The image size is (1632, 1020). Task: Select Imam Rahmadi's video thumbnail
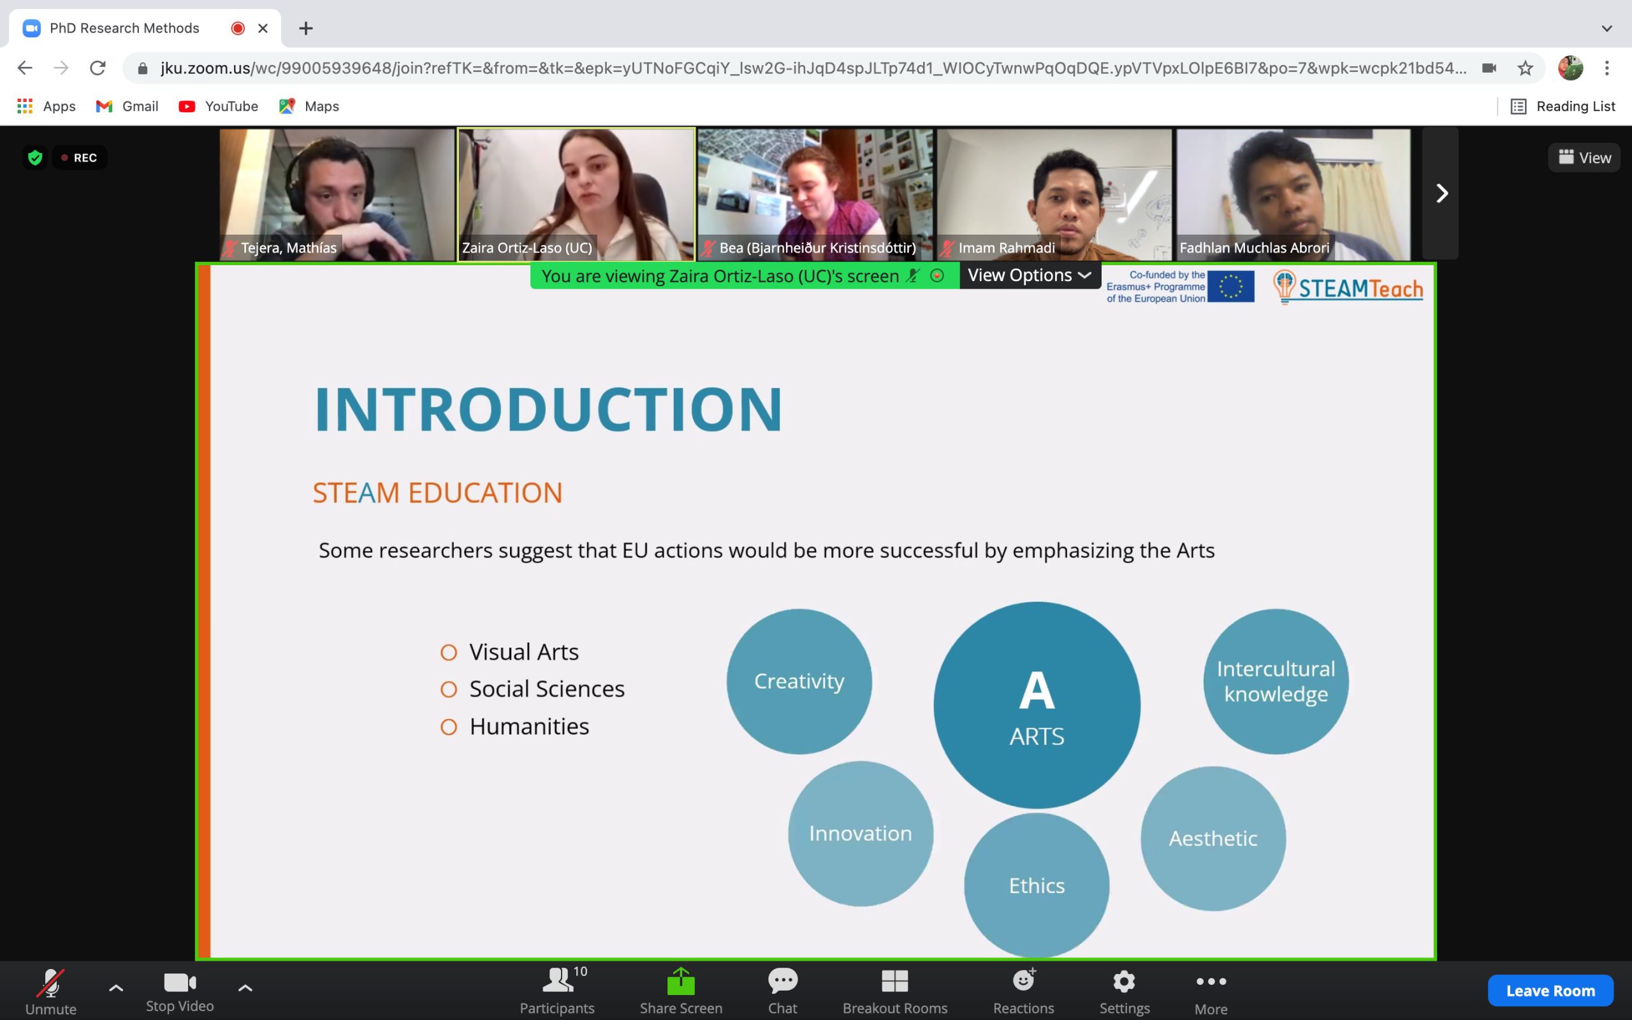pyautogui.click(x=1054, y=194)
